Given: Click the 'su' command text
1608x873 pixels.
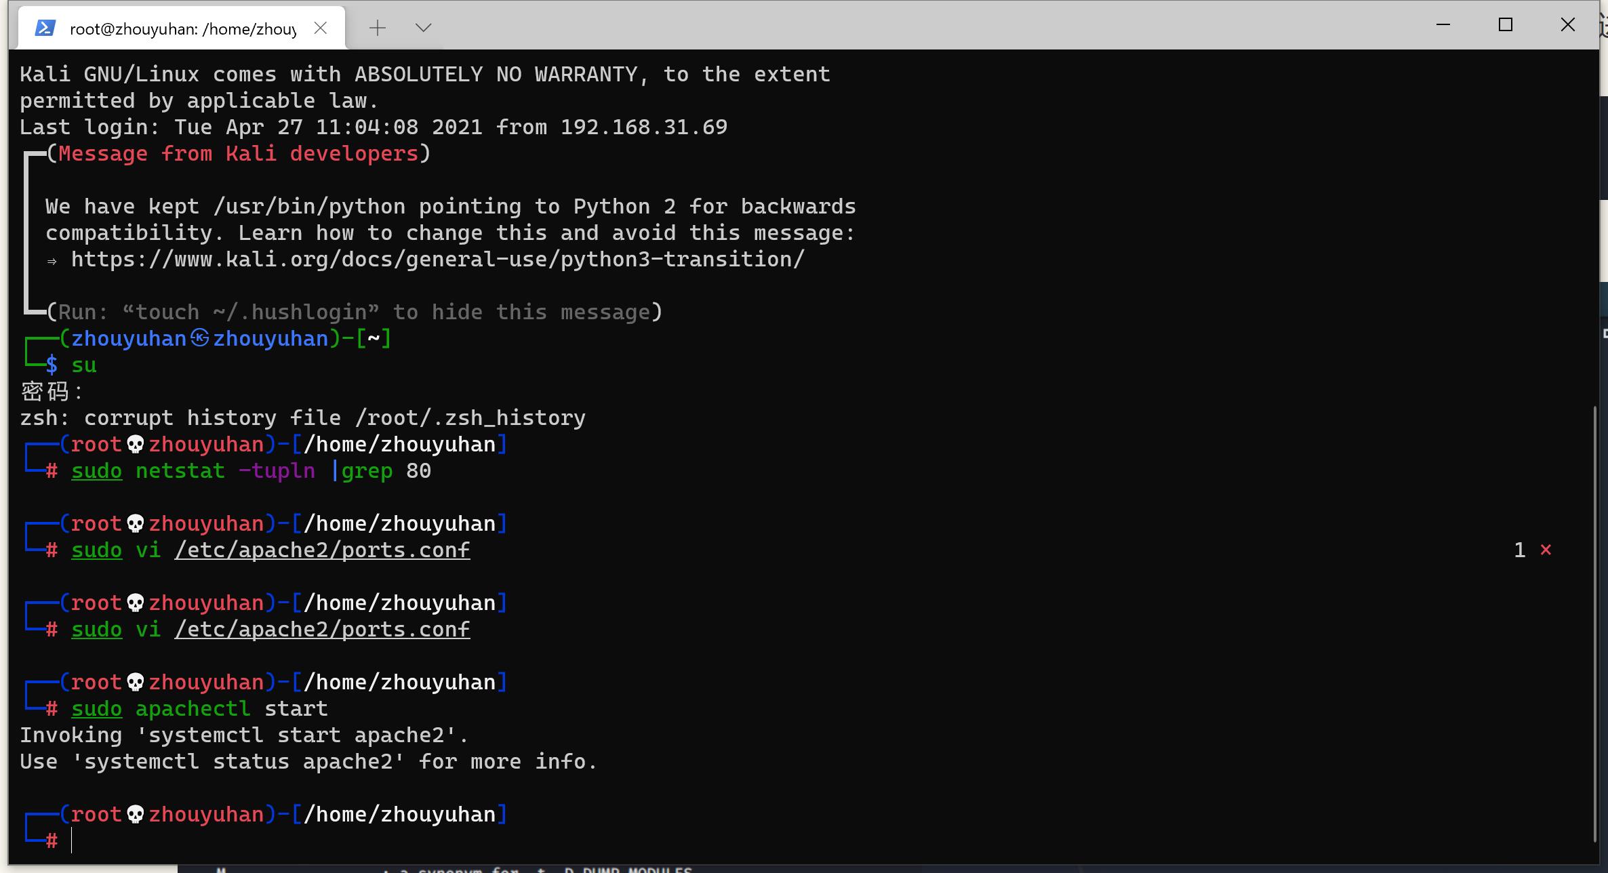Looking at the screenshot, I should coord(84,365).
